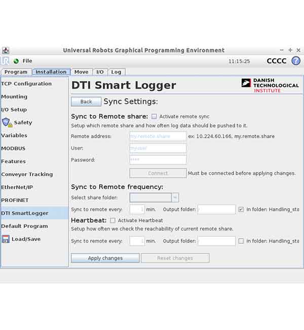Click the Java application icon in title bar
The image size is (304, 330).
click(x=6, y=50)
